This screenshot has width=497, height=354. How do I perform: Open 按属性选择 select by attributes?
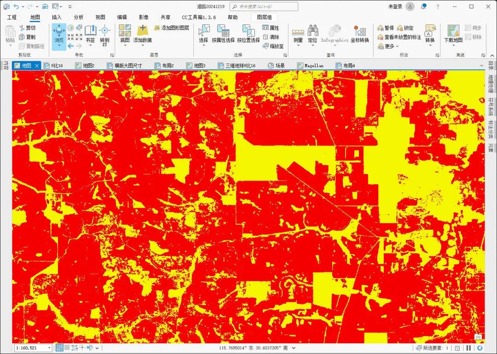223,34
